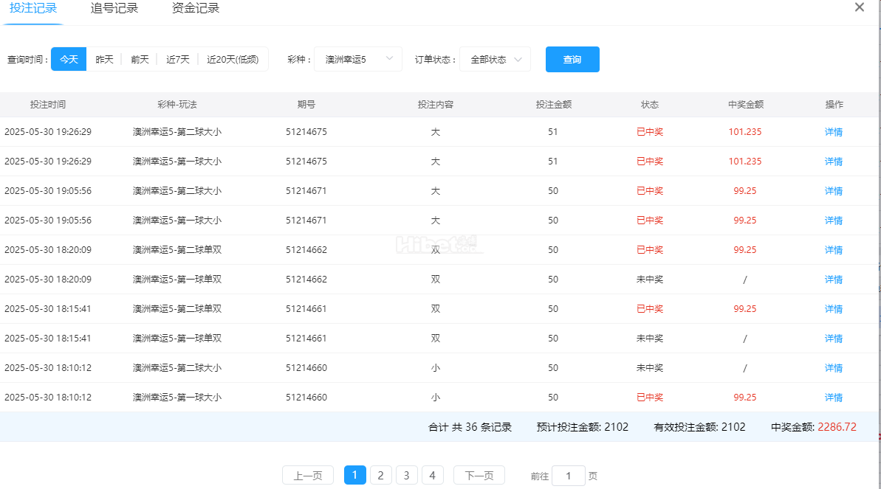Image resolution: width=881 pixels, height=489 pixels.
Task: Open the 订单状态 全部状态 dropdown
Action: tap(495, 60)
